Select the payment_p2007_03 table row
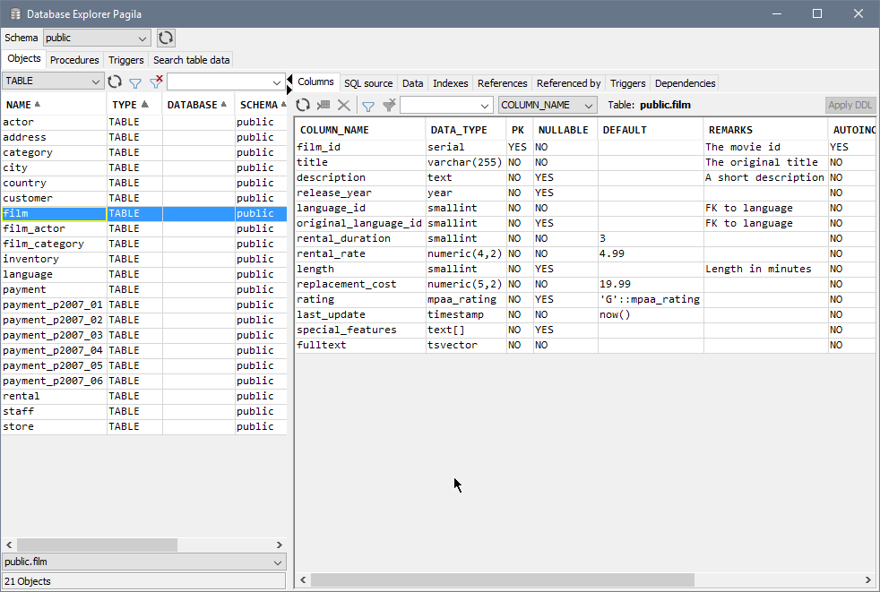Screen dimensions: 880x592 [143, 335]
